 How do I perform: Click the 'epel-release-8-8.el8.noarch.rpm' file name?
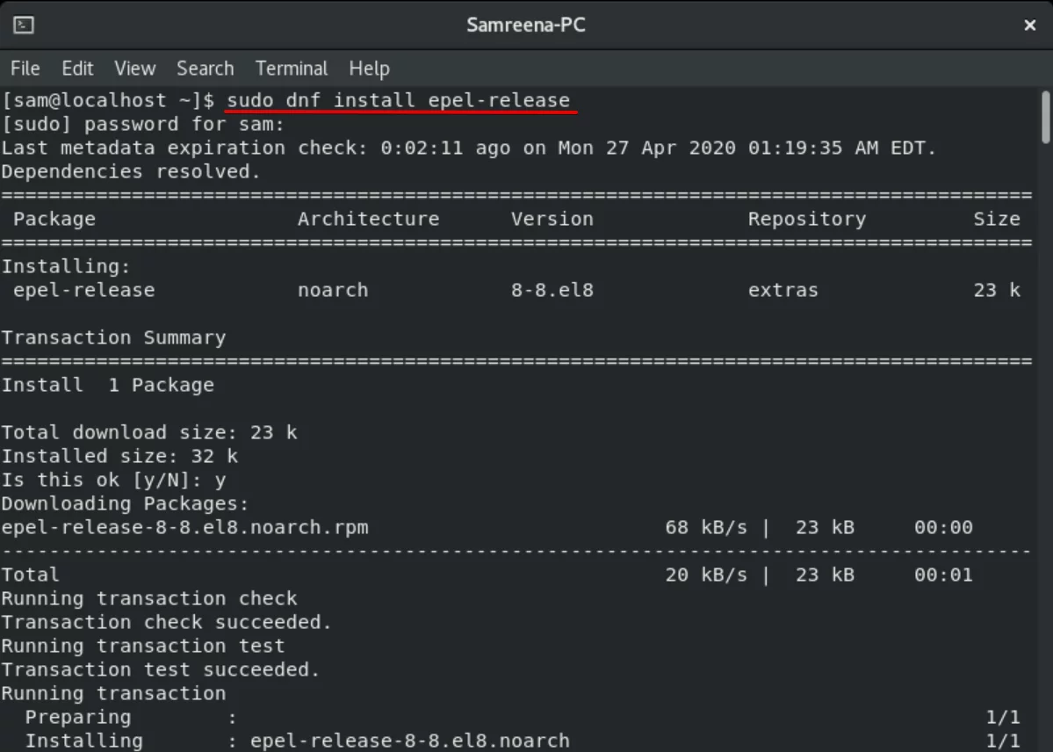(x=185, y=528)
